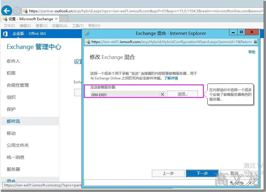Open the 工具(T) menu
The width and height of the screenshot is (266, 192).
pyautogui.click(x=78, y=26)
